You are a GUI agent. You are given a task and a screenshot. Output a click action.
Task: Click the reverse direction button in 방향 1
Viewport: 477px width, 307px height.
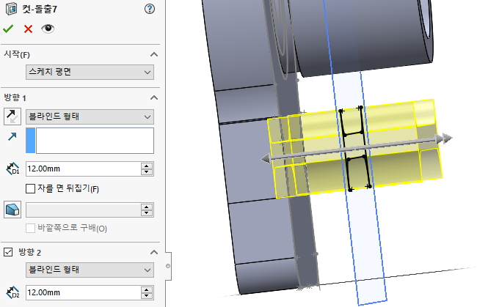coord(12,116)
